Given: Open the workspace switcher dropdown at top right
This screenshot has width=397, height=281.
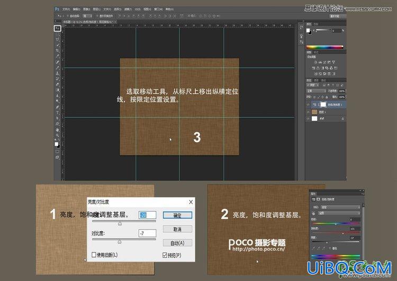Looking at the screenshot, I should (338, 16).
